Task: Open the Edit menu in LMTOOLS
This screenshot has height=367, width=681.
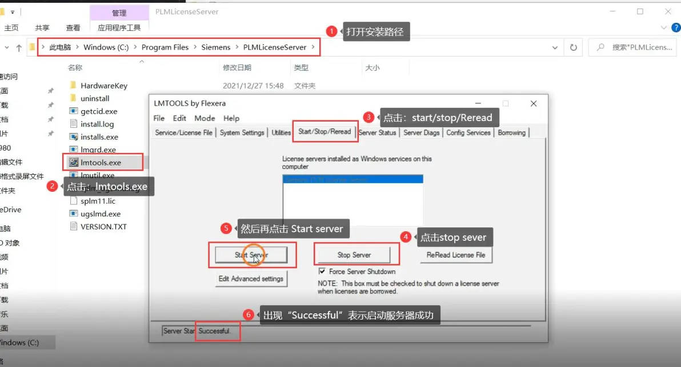Action: pyautogui.click(x=179, y=118)
